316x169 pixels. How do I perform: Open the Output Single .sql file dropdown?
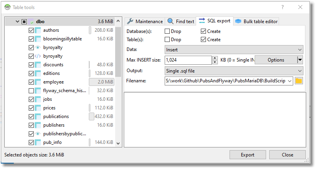click(233, 71)
